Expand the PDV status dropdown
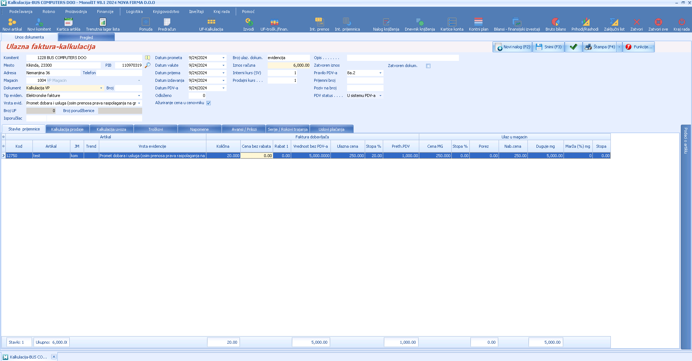The width and height of the screenshot is (692, 361). [381, 95]
